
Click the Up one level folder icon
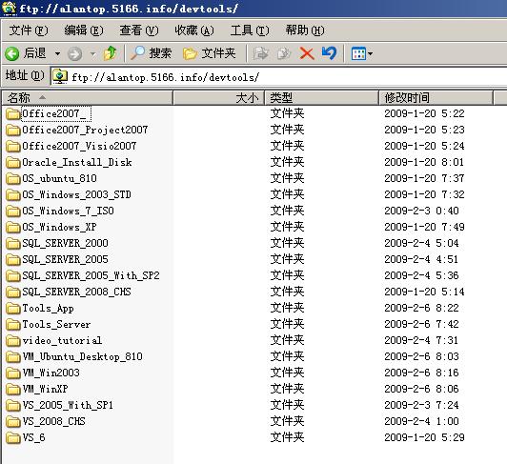(x=110, y=53)
